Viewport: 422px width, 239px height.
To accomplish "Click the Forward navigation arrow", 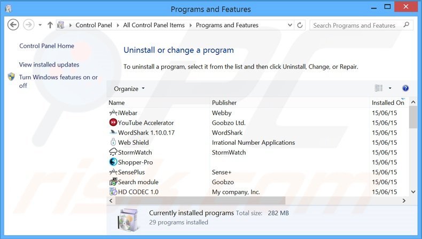I will click(28, 25).
